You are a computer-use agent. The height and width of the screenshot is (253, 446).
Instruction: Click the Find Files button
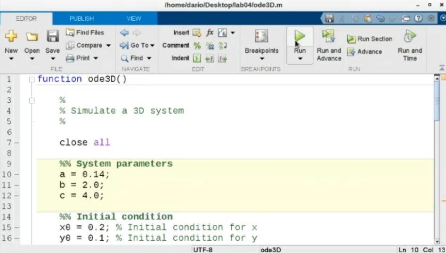85,33
